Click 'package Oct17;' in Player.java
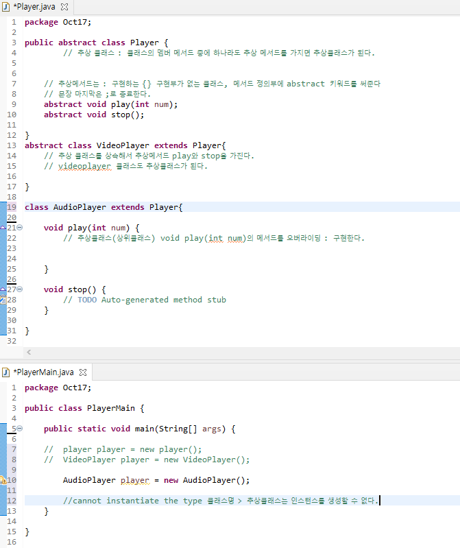Image resolution: width=460 pixels, height=548 pixels. coord(58,22)
